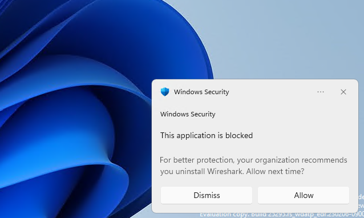364x218 pixels.
Task: Close the Windows Security notification
Action: pos(343,92)
